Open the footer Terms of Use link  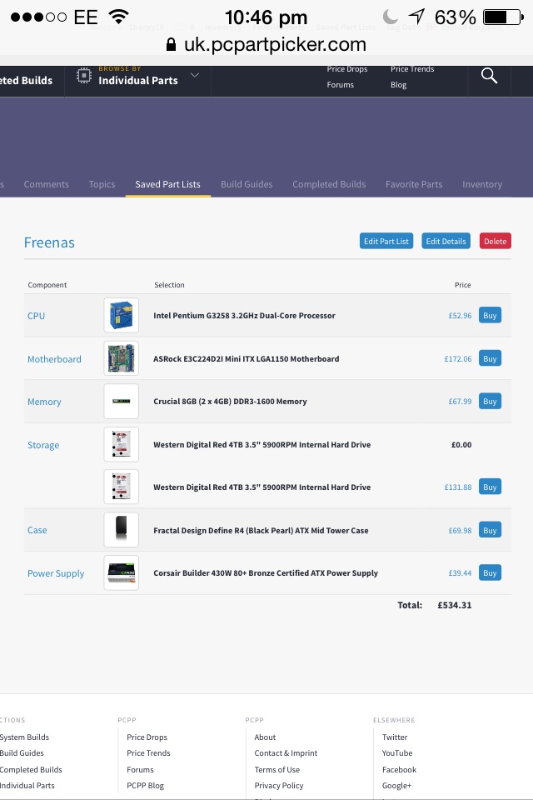[277, 769]
